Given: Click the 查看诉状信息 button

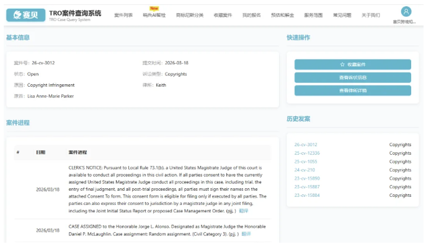Looking at the screenshot, I should pyautogui.click(x=352, y=77).
